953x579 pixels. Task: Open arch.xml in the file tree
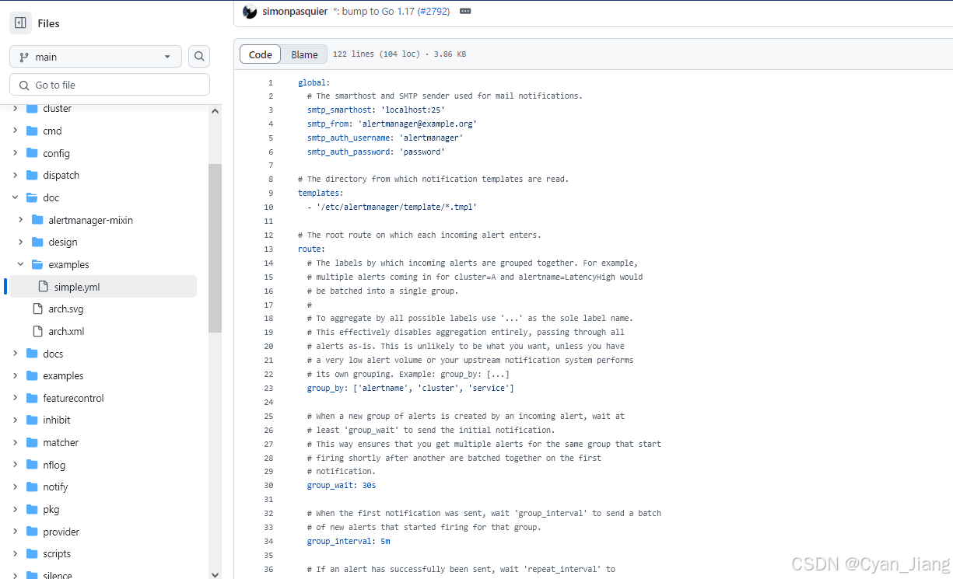66,331
